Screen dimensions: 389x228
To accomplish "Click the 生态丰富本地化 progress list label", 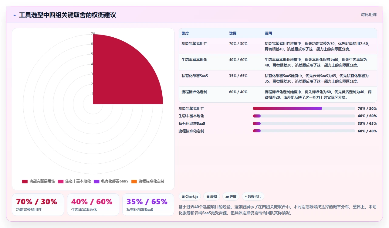I will tap(191, 116).
